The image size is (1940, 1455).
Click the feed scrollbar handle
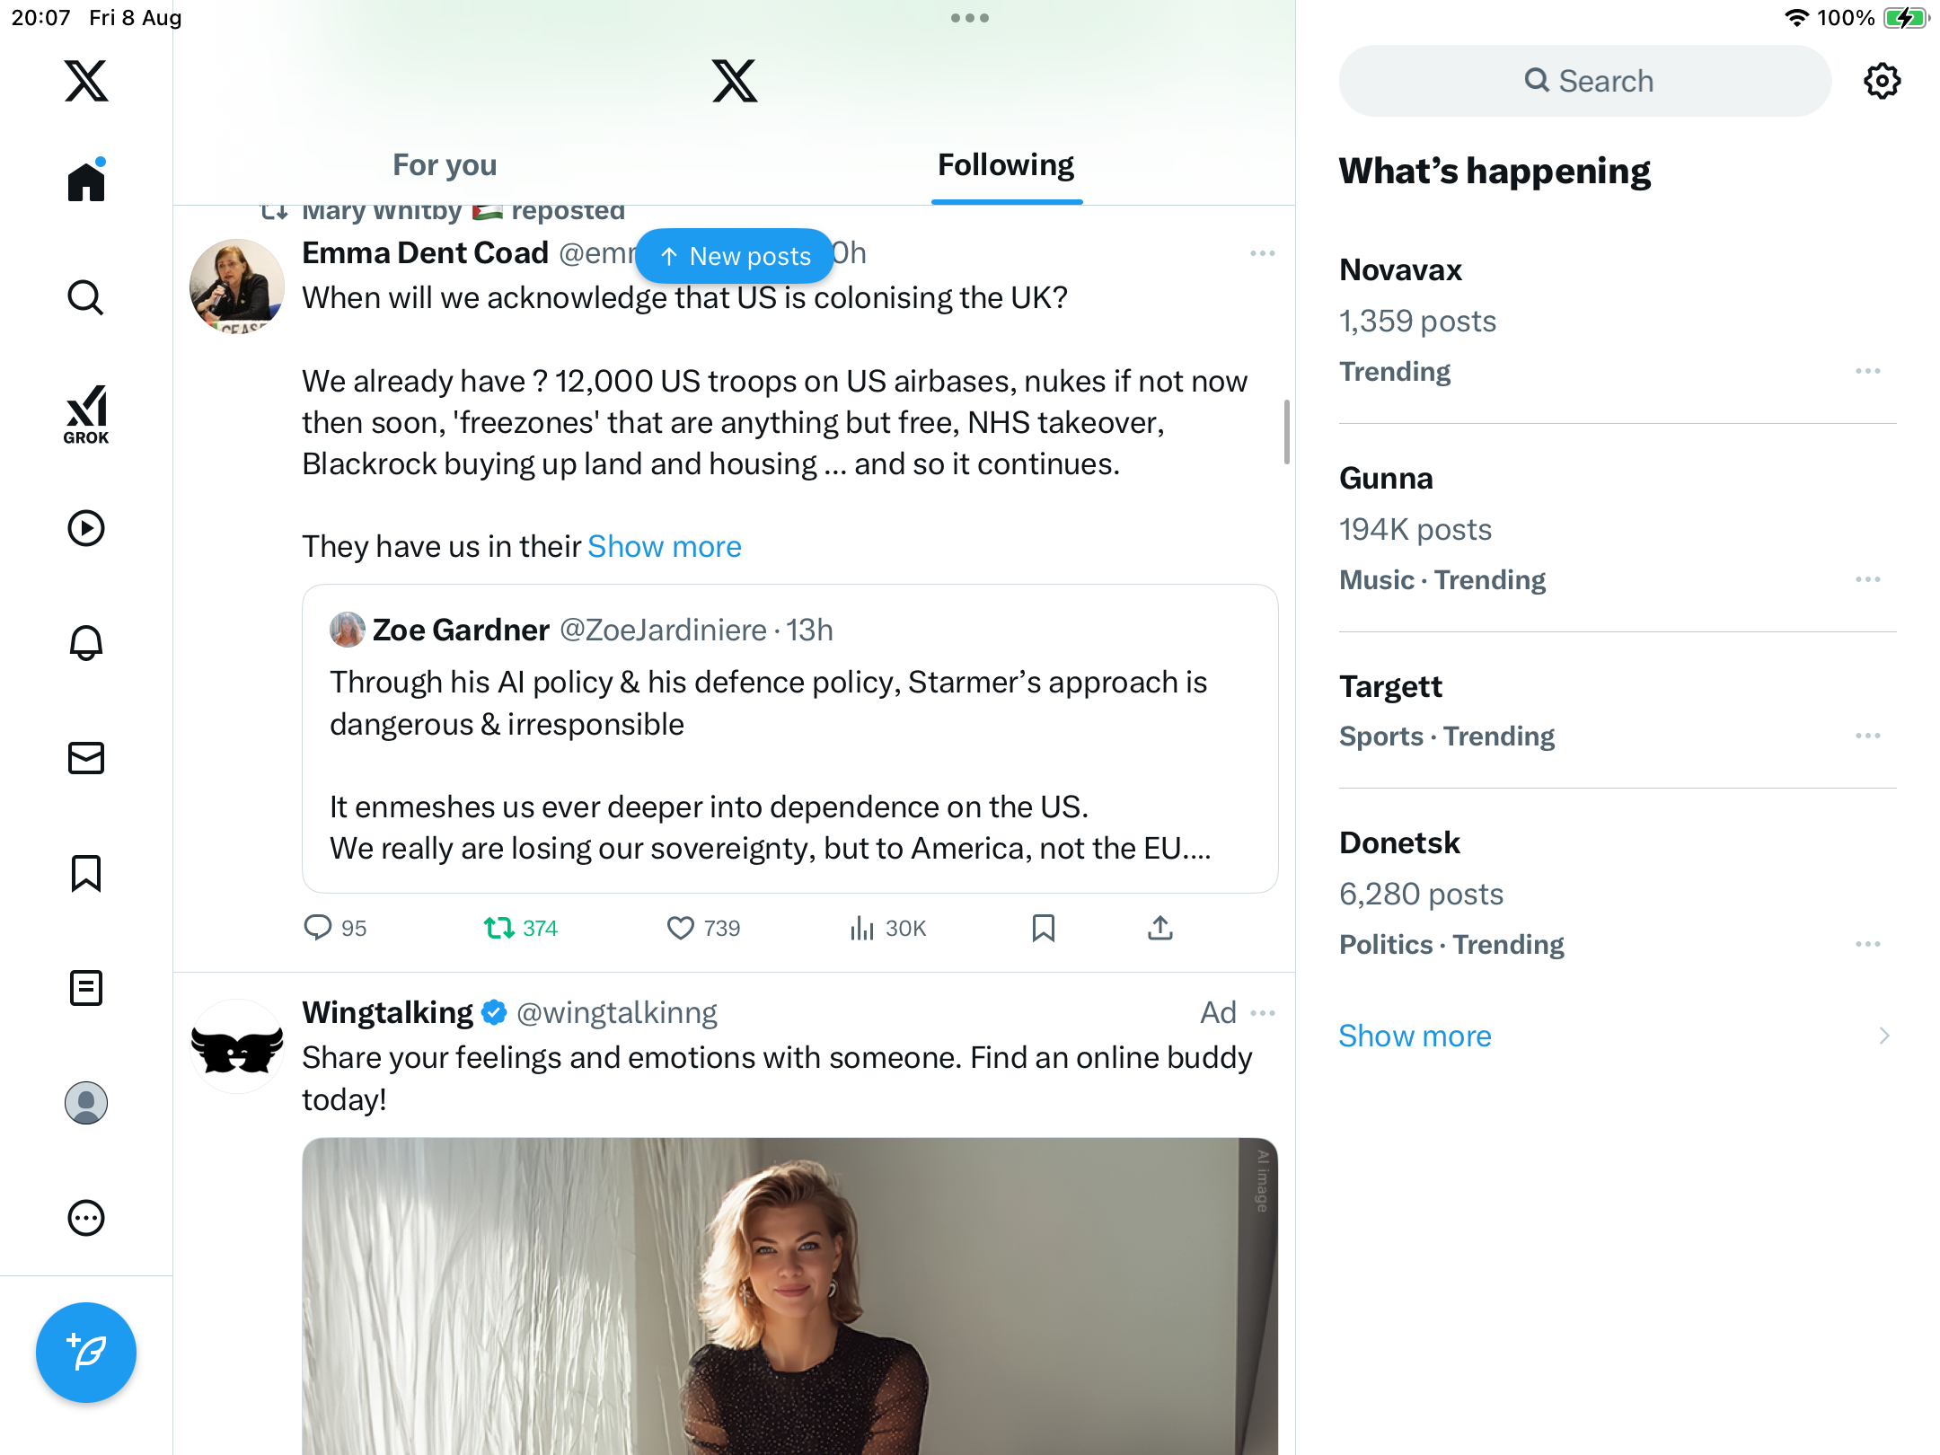click(1287, 432)
